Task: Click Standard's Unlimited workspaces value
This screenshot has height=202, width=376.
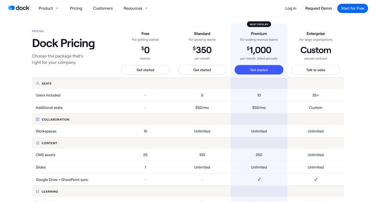Action: coord(202,131)
